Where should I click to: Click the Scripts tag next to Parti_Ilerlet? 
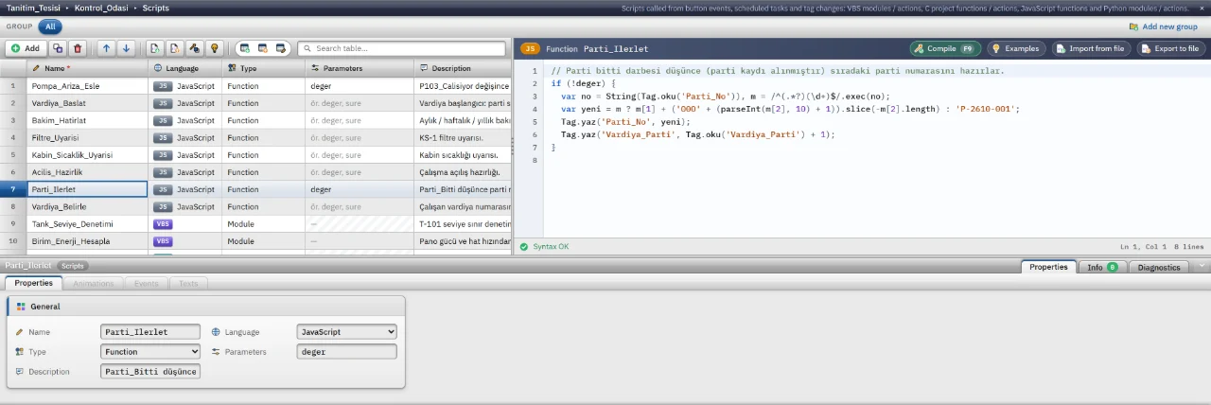(73, 266)
